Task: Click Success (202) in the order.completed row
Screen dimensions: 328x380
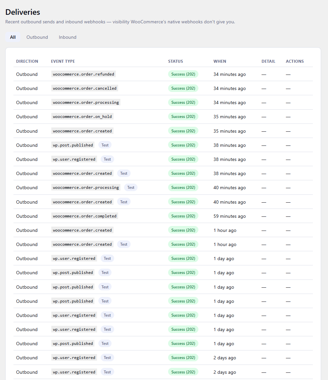Action: tap(183, 216)
